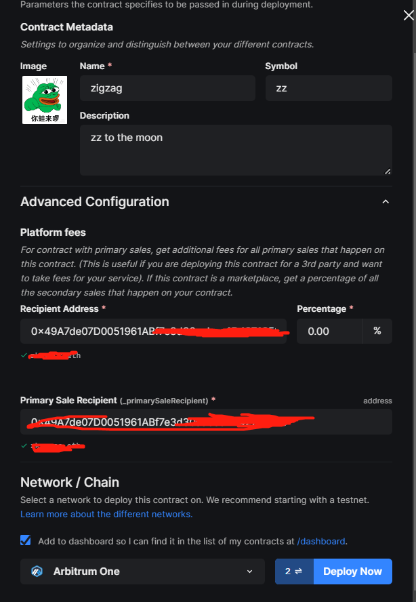Click green checkmark under Primary Sale Recipient

click(24, 446)
